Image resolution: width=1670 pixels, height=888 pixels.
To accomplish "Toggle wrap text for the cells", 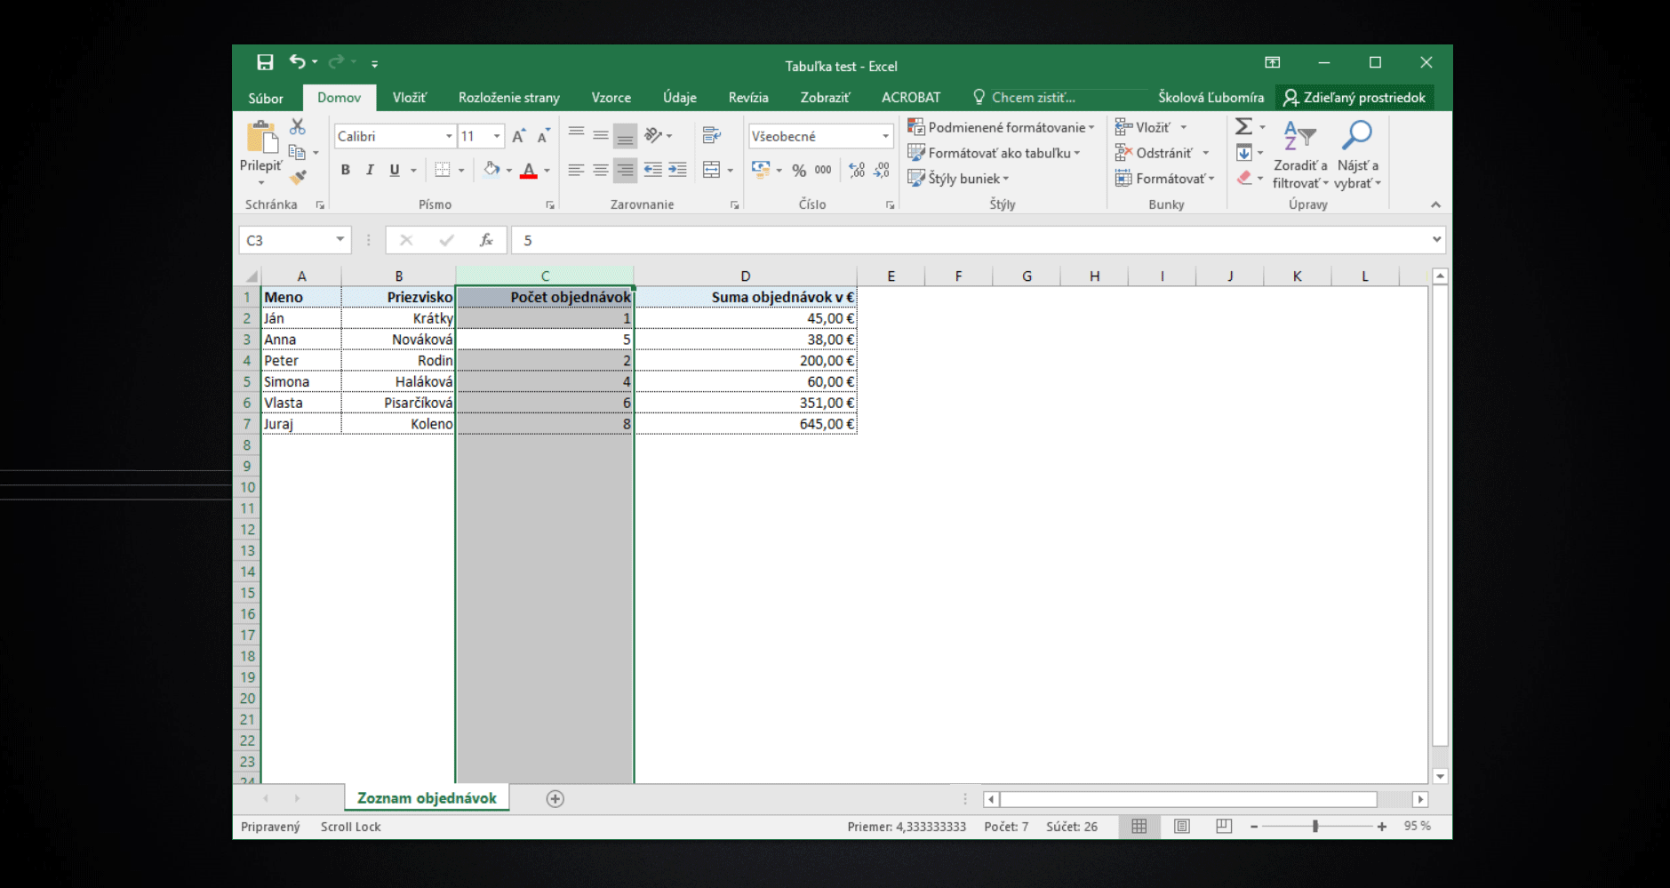I will (711, 135).
